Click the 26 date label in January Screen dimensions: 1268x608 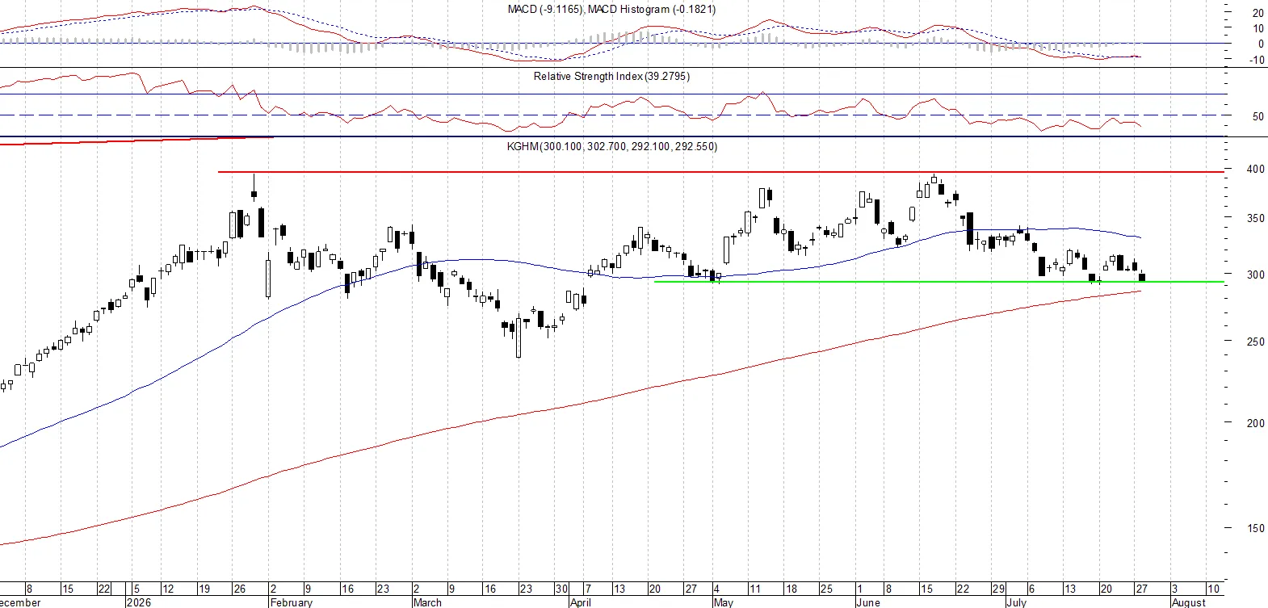(239, 589)
